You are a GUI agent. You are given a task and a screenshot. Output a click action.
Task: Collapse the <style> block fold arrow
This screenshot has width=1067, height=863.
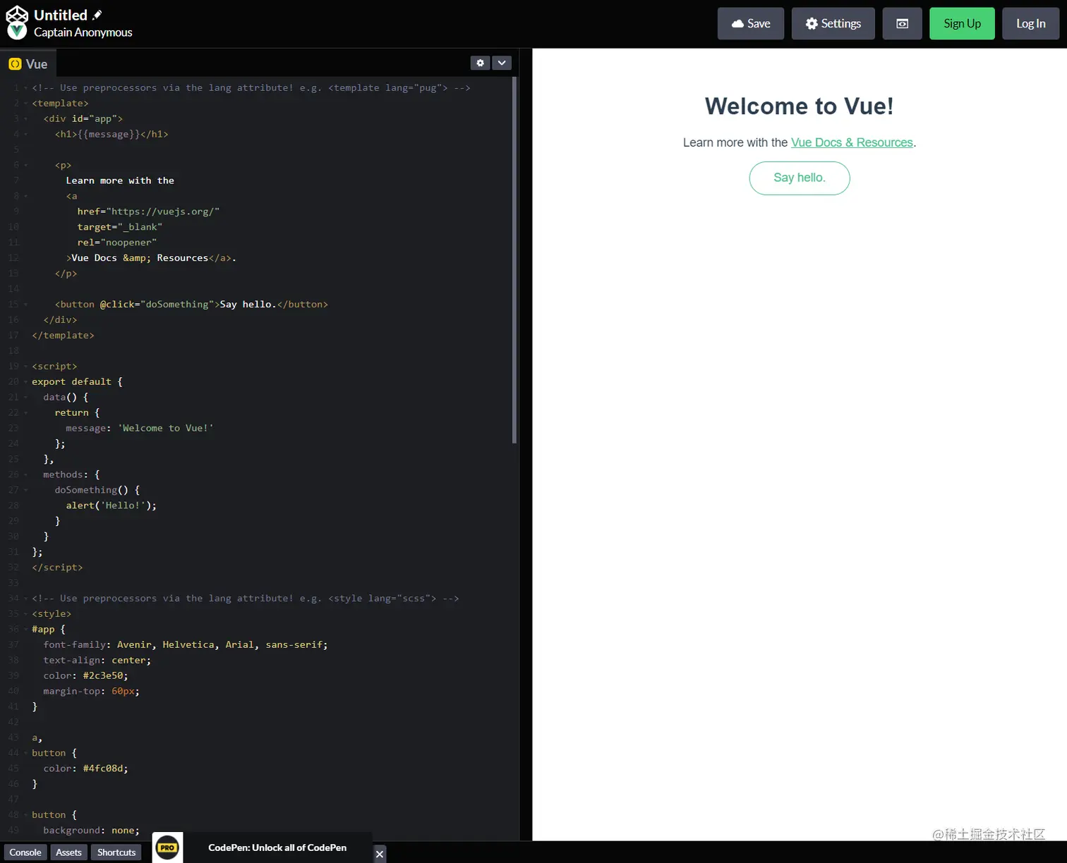pos(25,614)
